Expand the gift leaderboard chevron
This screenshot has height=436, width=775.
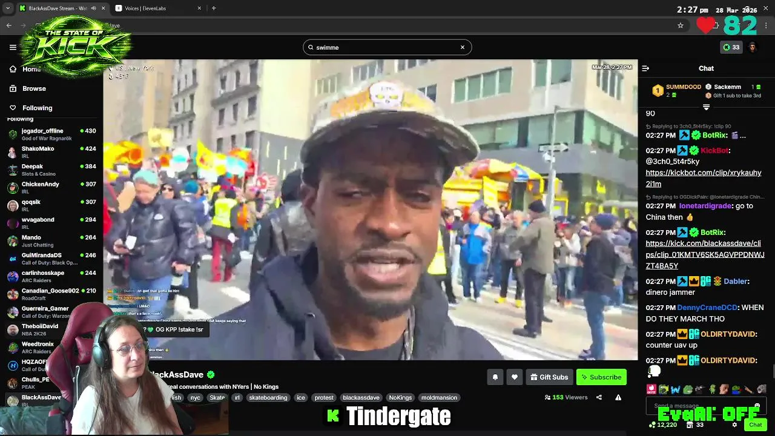(706, 107)
